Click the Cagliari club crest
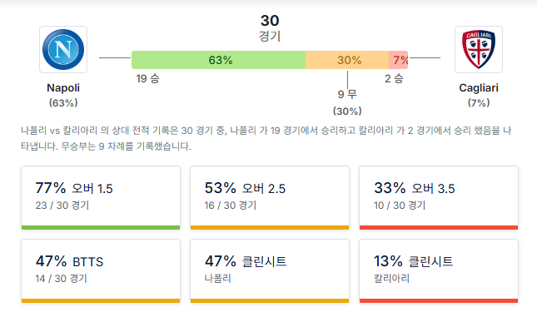The image size is (537, 317). tap(479, 50)
